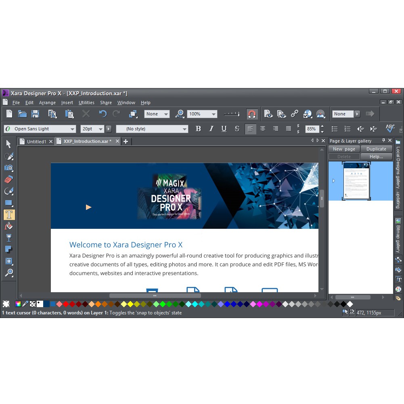Viewport: 404px width, 404px height.
Task: Select the Eraser tool
Action: (x=8, y=179)
